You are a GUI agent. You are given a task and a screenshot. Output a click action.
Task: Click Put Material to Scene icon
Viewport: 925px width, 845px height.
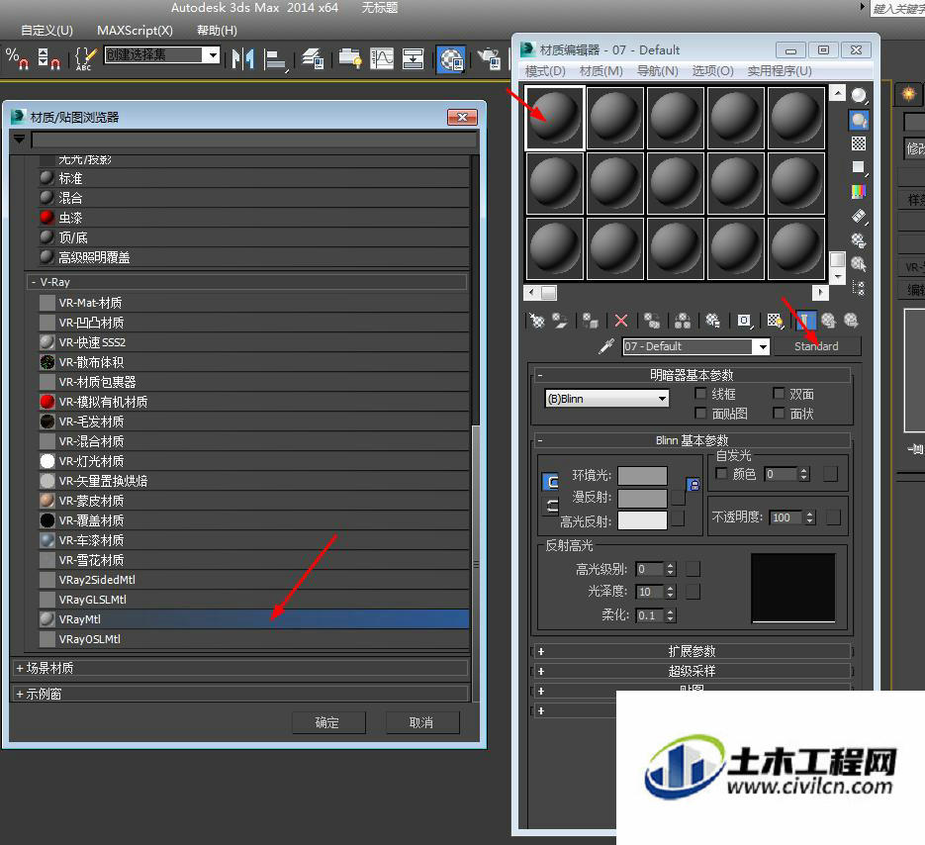(x=559, y=321)
